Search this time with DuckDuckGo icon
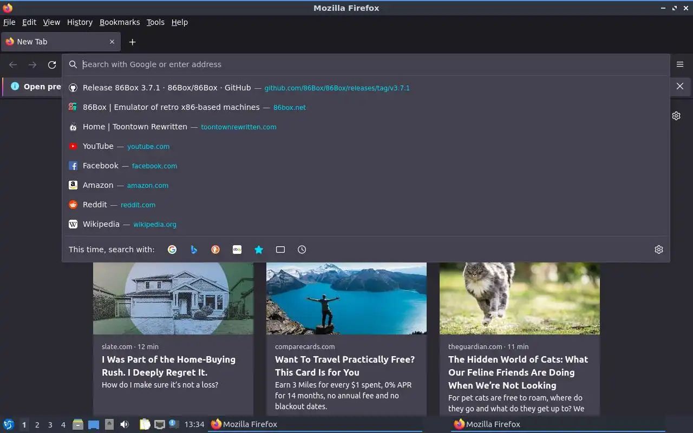 click(215, 250)
